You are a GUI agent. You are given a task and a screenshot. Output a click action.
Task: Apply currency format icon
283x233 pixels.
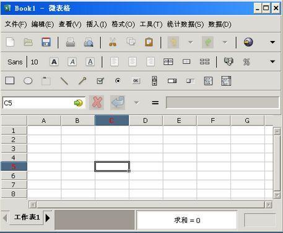[229, 62]
